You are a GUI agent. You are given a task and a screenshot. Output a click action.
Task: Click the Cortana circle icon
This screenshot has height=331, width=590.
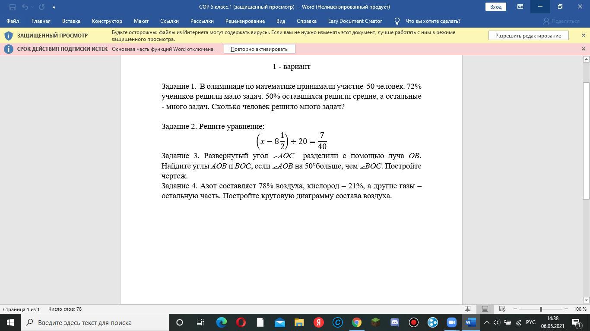point(180,322)
